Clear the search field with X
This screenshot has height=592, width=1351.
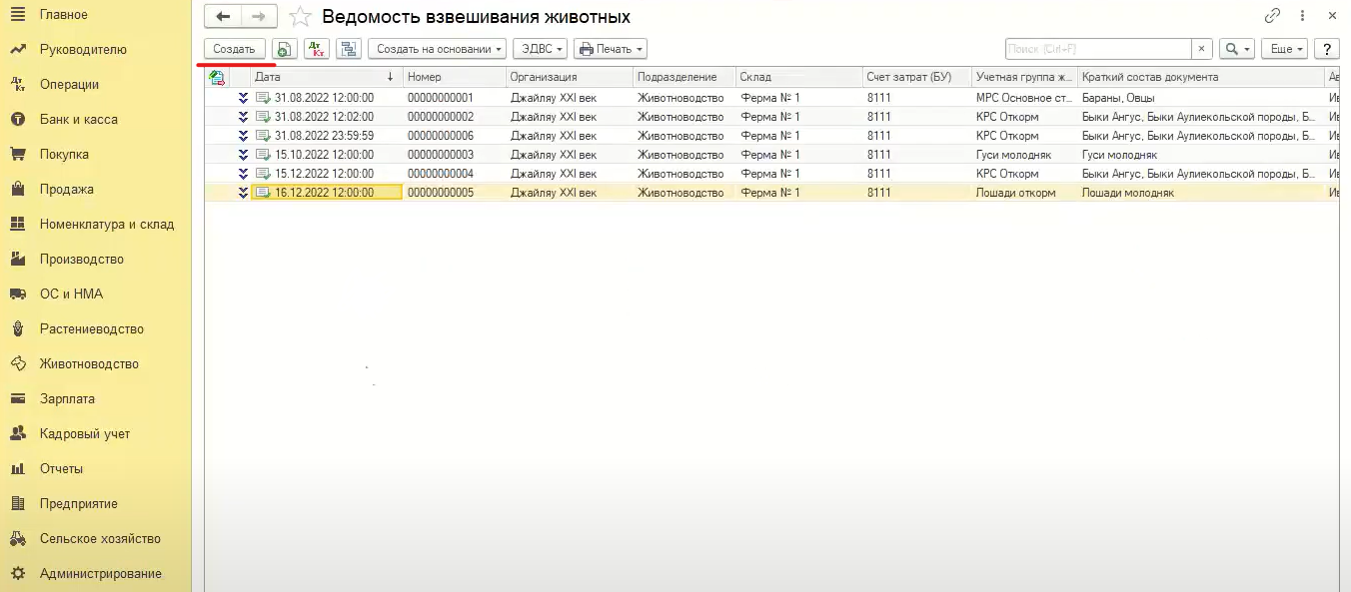(1202, 49)
